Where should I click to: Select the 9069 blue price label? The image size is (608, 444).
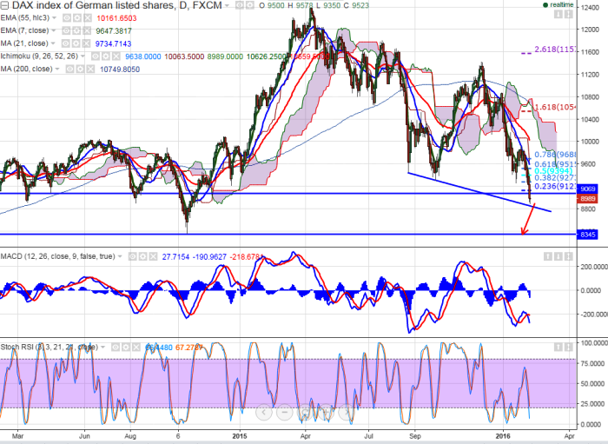(x=588, y=189)
